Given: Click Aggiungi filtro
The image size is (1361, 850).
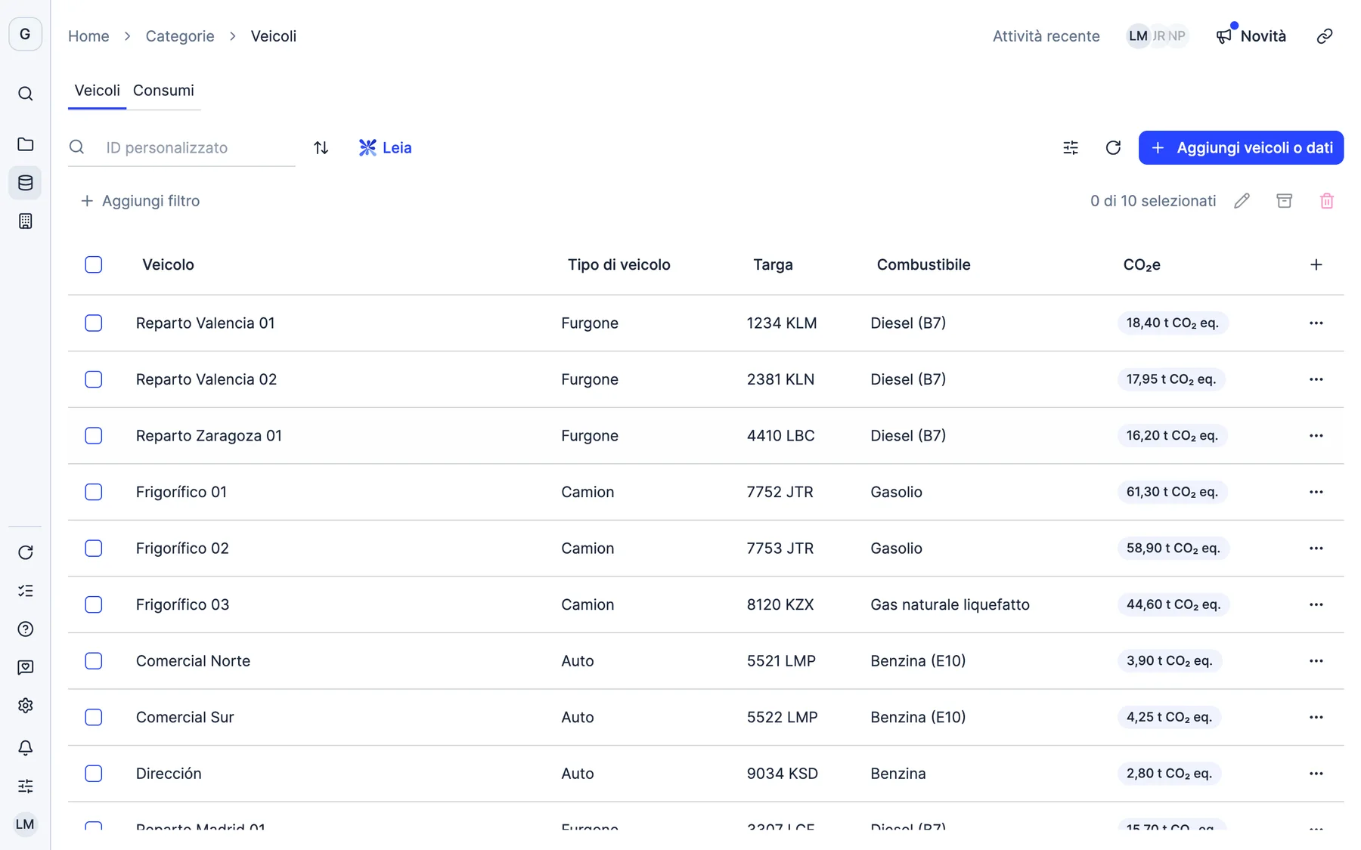Looking at the screenshot, I should point(141,201).
